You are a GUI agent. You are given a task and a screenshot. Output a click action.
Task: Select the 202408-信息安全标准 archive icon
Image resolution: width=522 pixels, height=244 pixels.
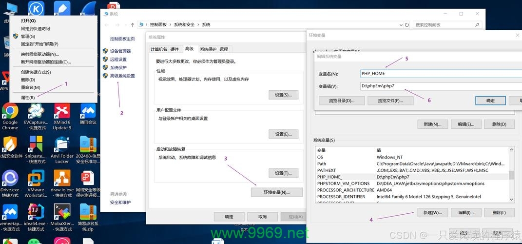point(88,149)
